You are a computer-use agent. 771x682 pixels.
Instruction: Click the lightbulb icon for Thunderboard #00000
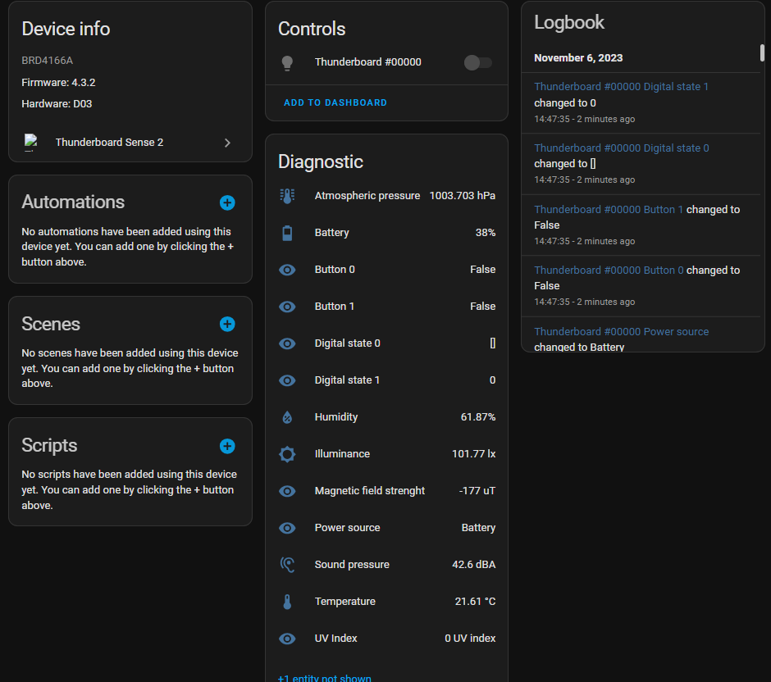tap(287, 63)
